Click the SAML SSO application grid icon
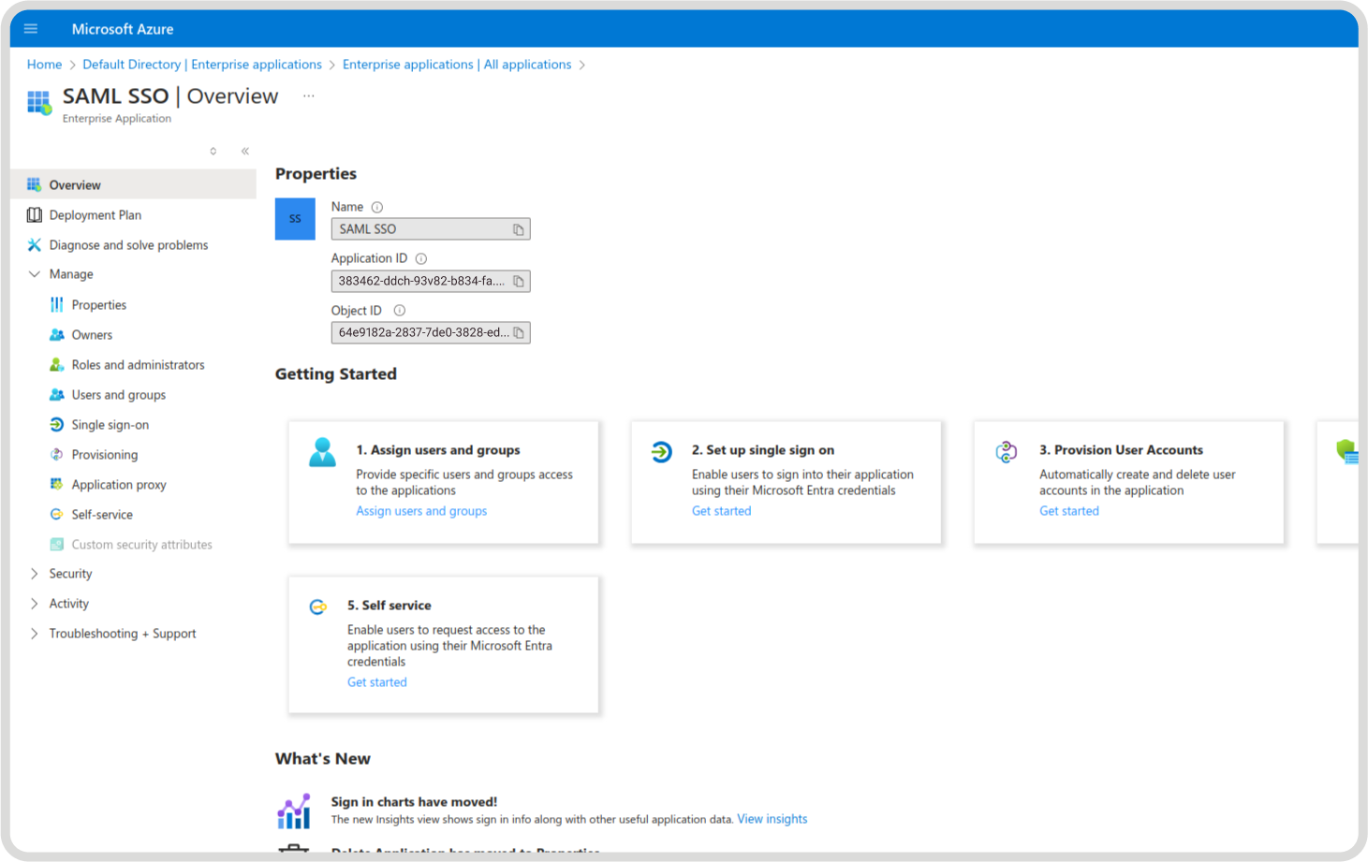This screenshot has width=1368, height=862. point(39,103)
